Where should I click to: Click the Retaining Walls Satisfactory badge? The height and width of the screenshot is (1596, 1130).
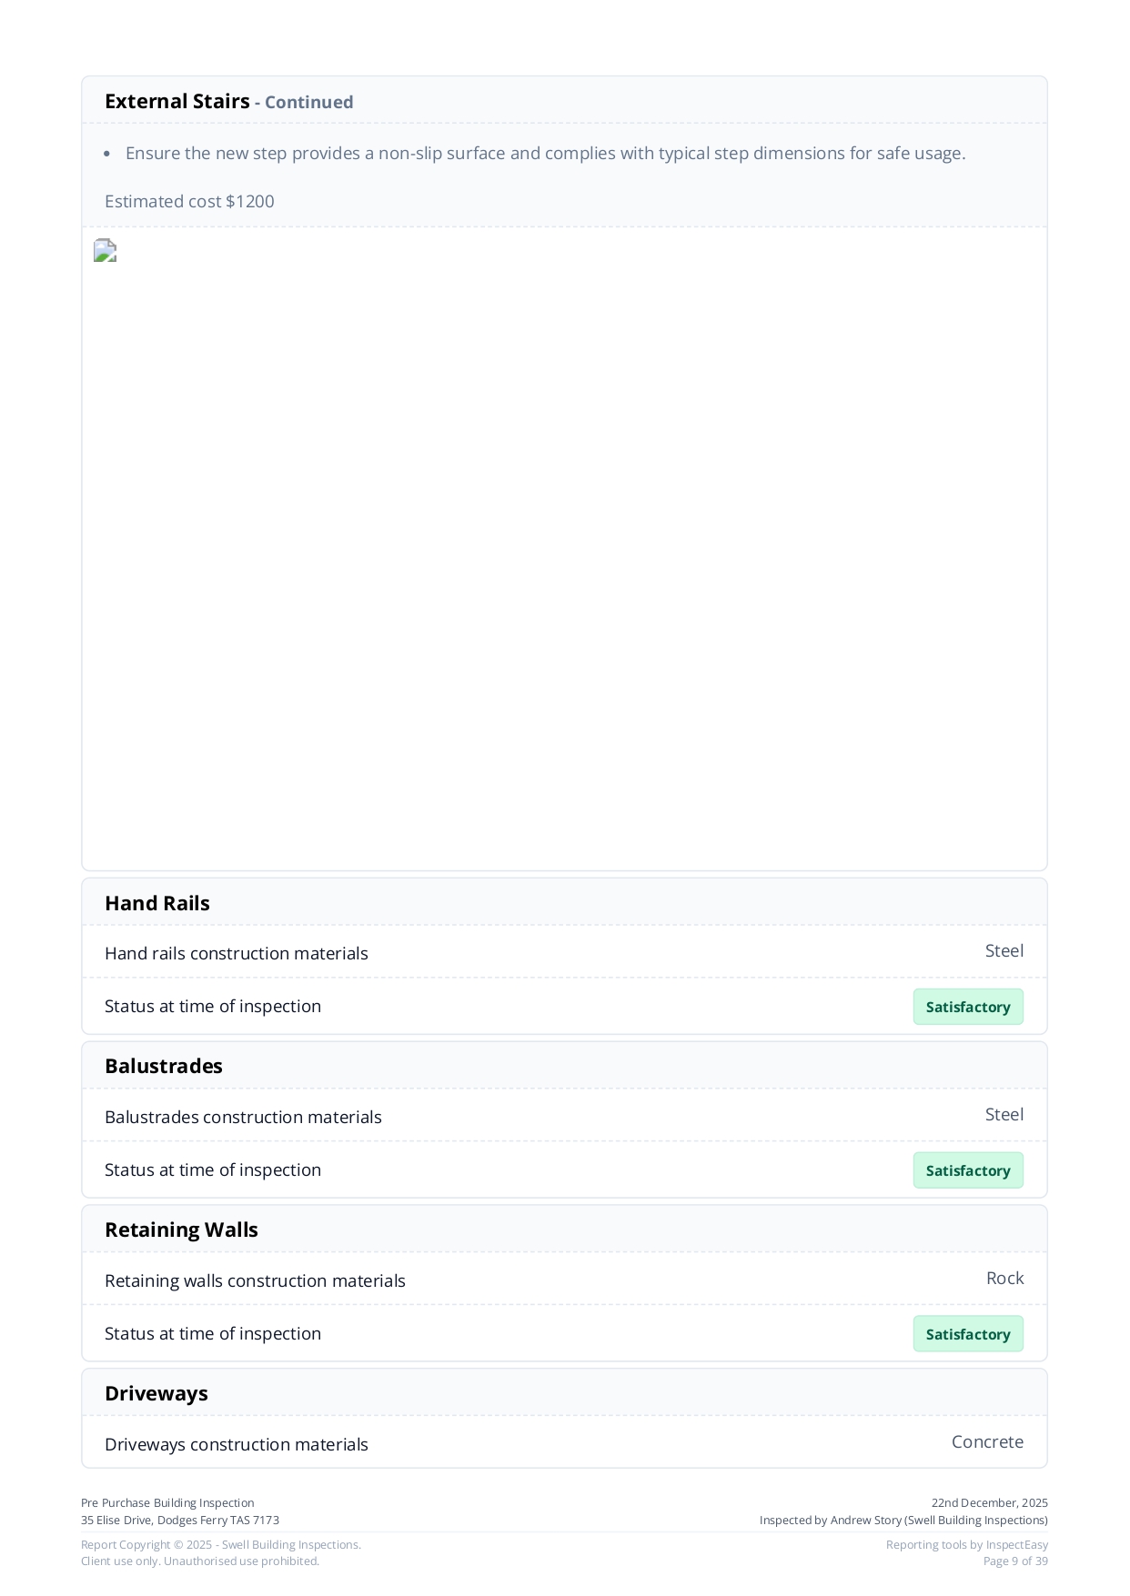967,1334
